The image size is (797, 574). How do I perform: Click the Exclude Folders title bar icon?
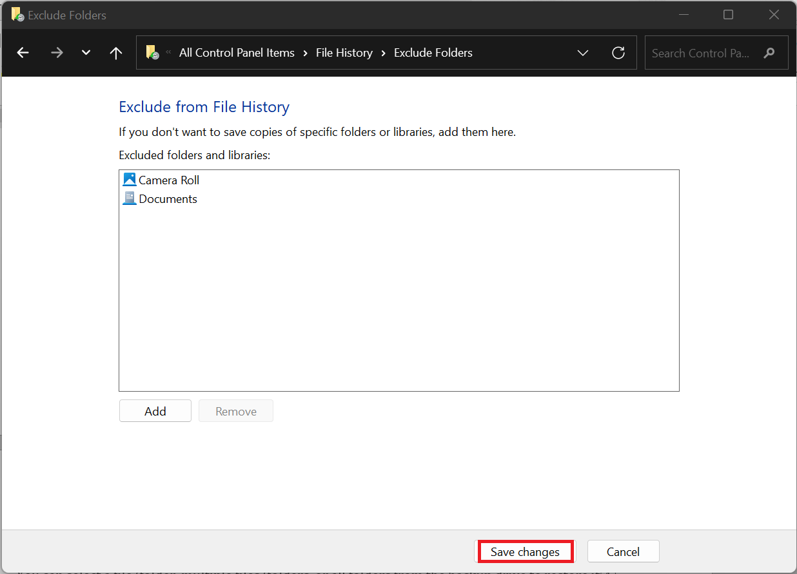pyautogui.click(x=18, y=15)
